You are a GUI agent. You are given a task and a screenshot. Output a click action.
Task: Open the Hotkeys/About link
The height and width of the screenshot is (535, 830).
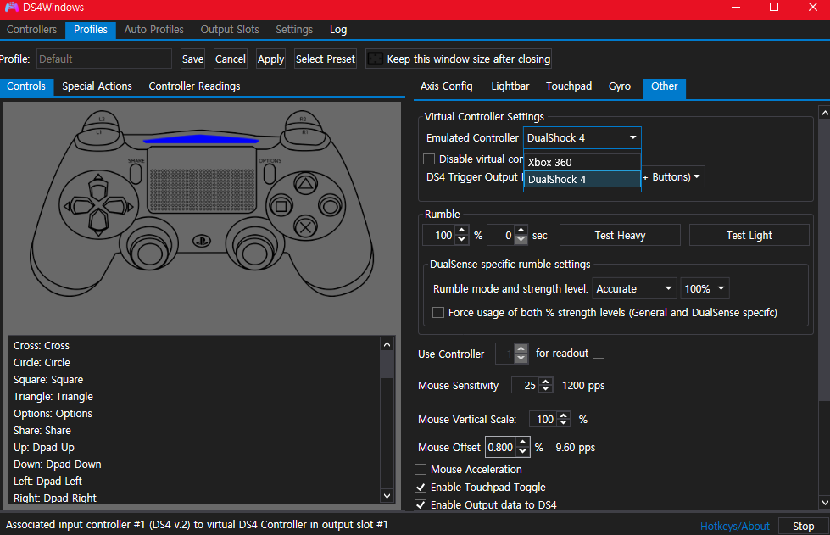pyautogui.click(x=735, y=526)
